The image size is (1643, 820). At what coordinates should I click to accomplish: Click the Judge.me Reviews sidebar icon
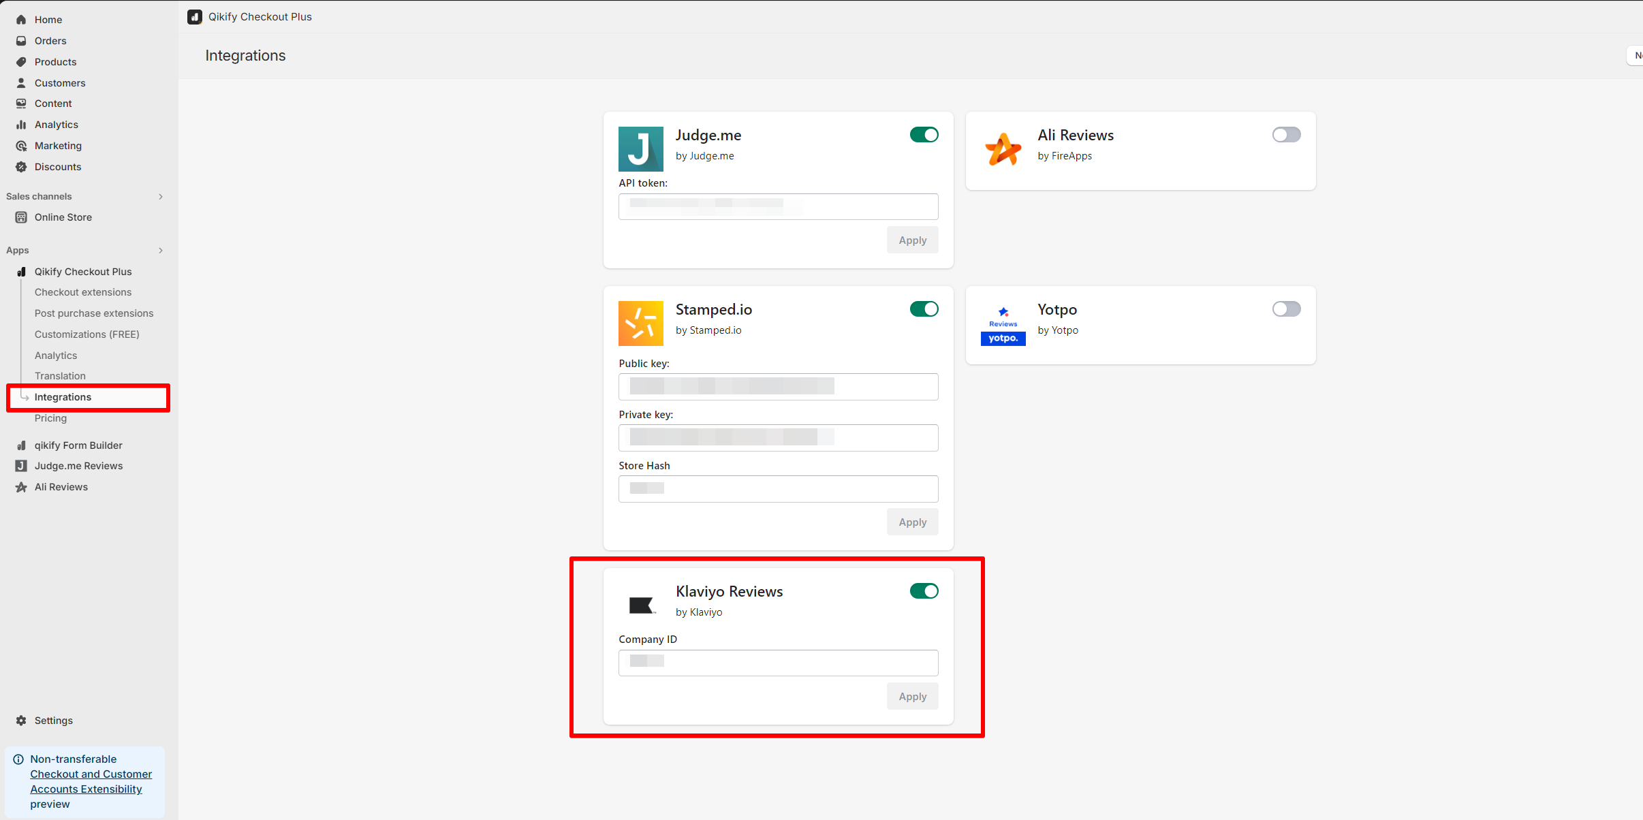[21, 466]
